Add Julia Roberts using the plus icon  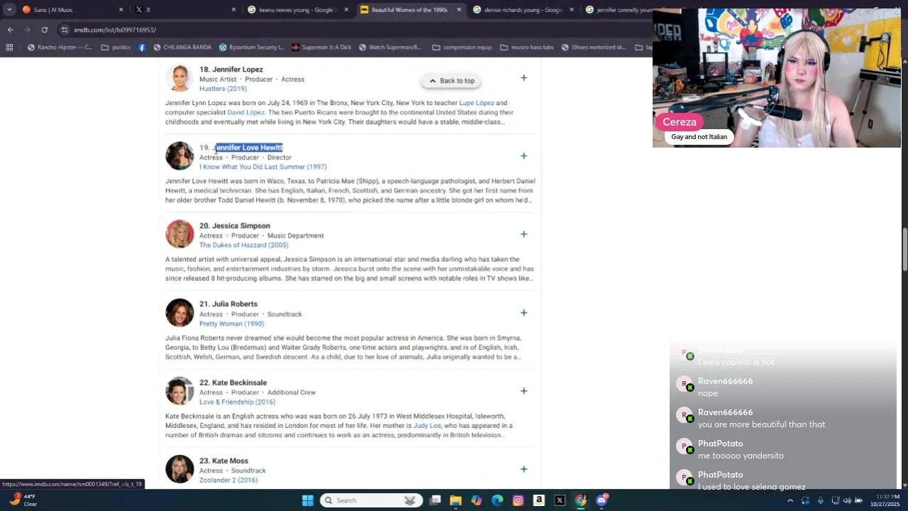pyautogui.click(x=524, y=313)
